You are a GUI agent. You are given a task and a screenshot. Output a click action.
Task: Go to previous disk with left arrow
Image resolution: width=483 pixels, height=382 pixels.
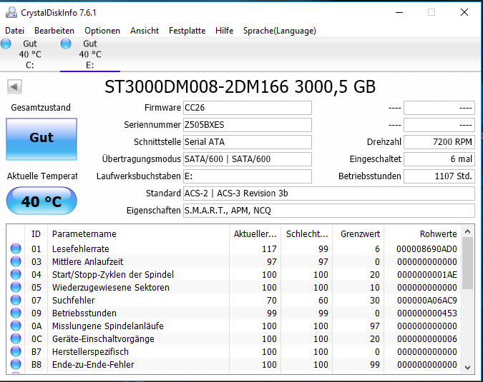[x=14, y=86]
